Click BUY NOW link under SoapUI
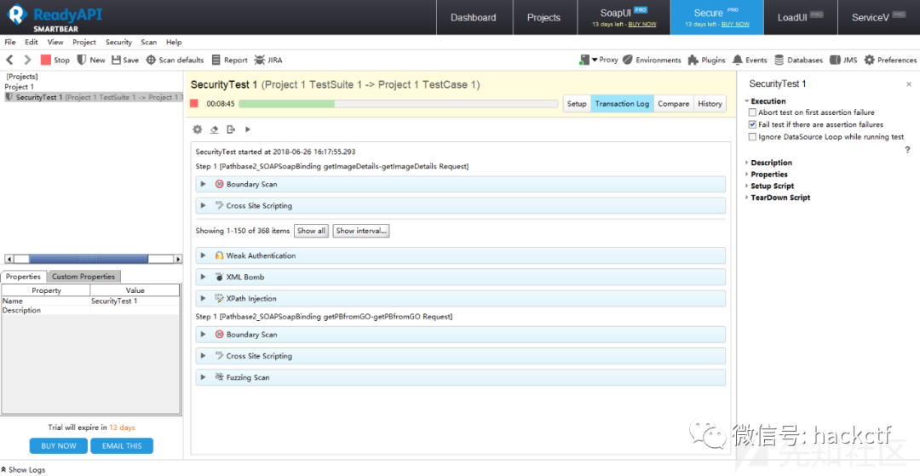 pyautogui.click(x=642, y=24)
